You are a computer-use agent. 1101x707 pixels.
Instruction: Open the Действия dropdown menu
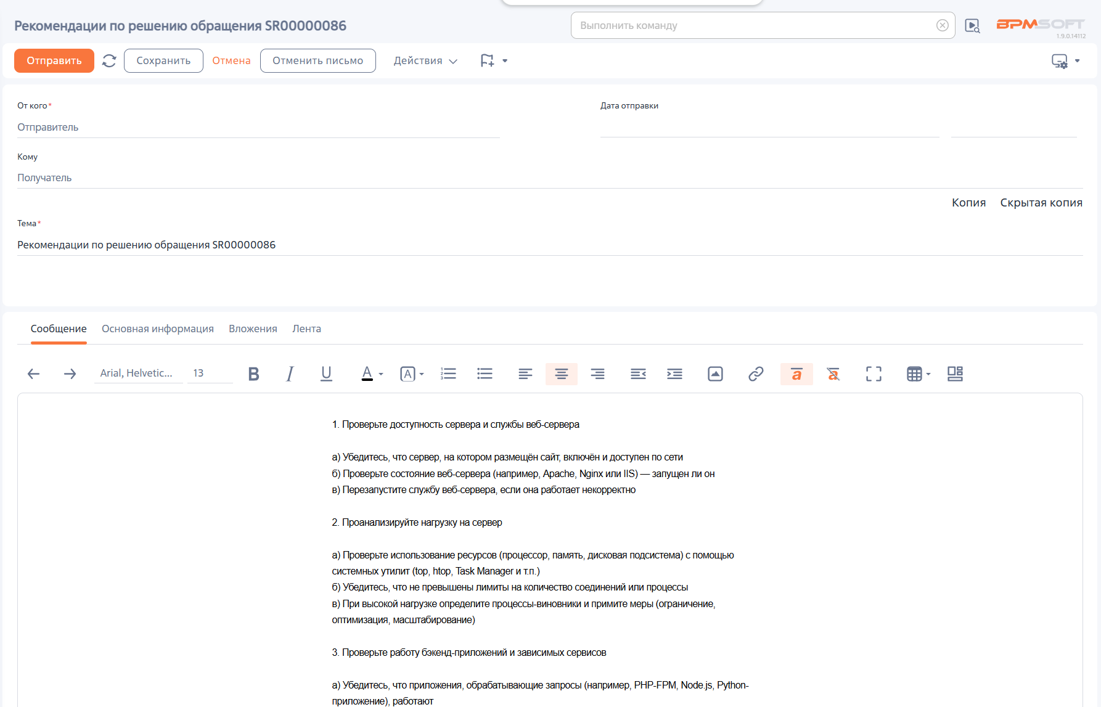click(x=425, y=60)
